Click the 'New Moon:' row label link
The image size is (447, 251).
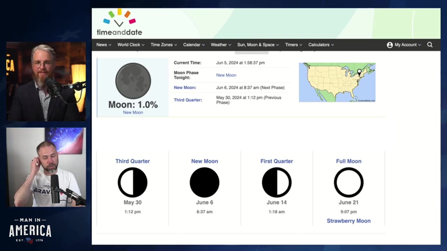point(185,88)
